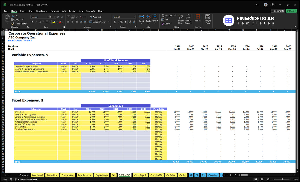Click the green Share button
This screenshot has height=182, width=300.
point(291,11)
